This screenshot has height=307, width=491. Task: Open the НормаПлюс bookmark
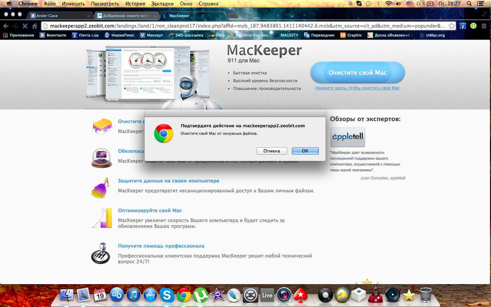click(x=119, y=35)
